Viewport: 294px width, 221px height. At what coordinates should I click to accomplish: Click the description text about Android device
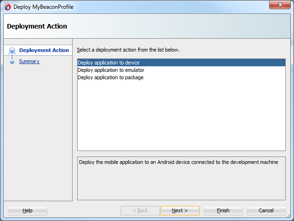point(178,162)
